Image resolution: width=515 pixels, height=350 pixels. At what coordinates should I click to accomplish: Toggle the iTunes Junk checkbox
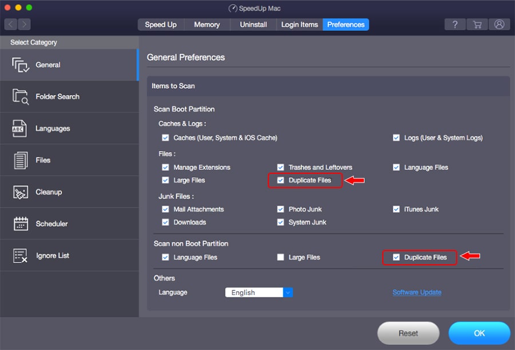click(x=396, y=209)
